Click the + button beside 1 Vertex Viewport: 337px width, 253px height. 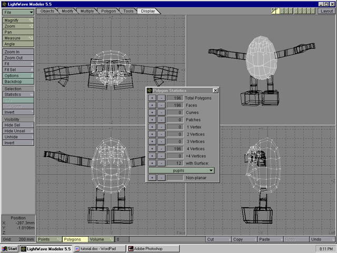pyautogui.click(x=152, y=127)
